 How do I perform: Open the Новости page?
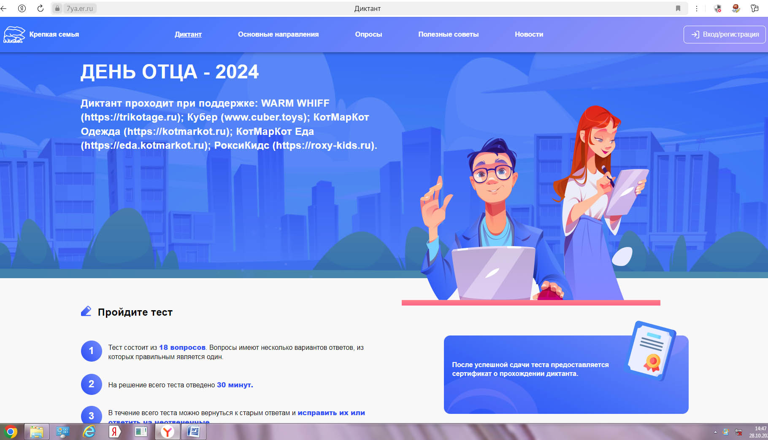(x=529, y=35)
